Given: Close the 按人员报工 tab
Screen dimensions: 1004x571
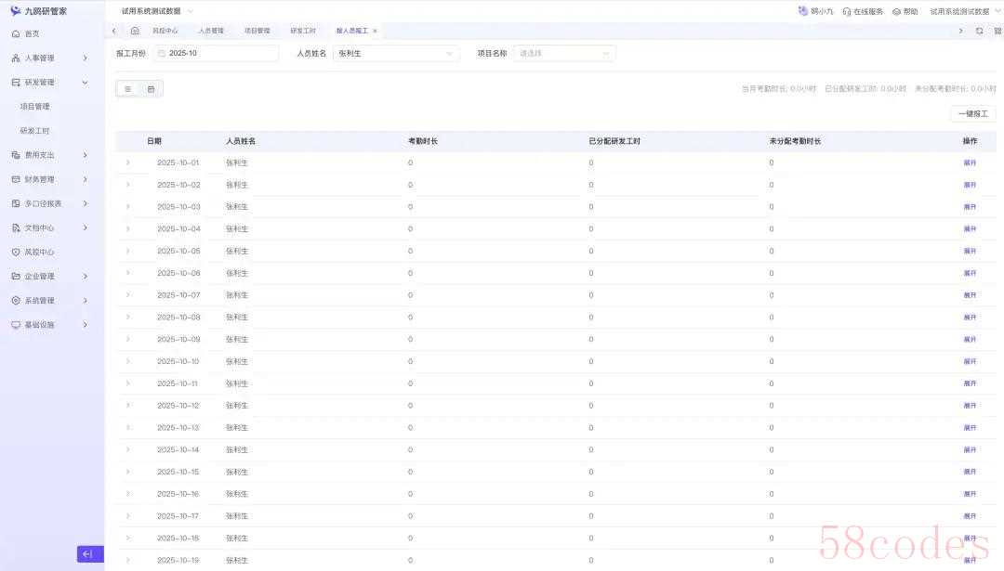Looking at the screenshot, I should coord(375,31).
